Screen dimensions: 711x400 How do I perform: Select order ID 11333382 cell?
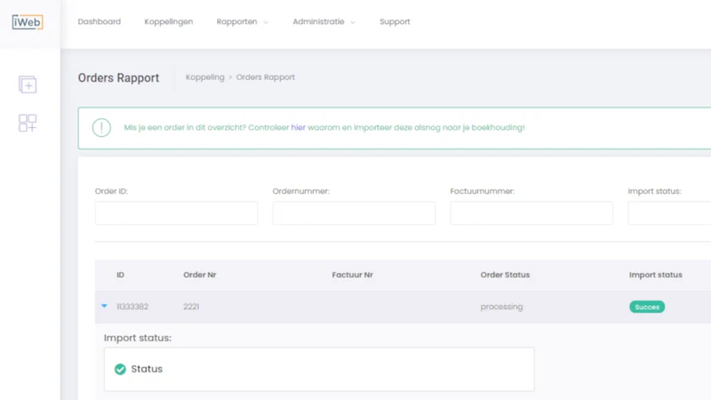(132, 307)
